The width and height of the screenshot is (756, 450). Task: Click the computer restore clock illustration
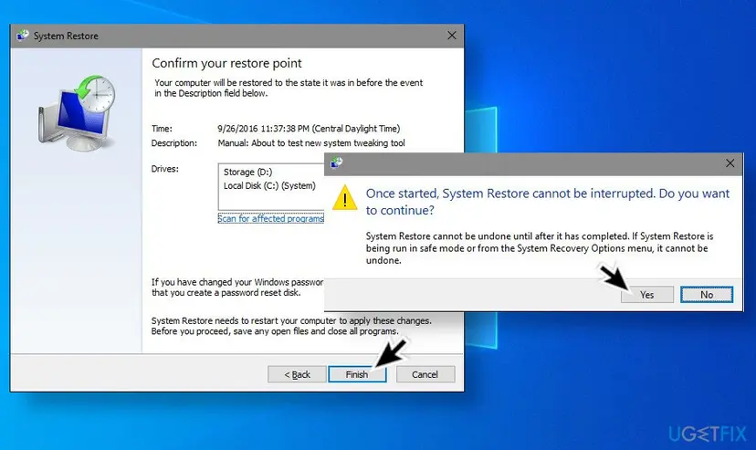point(77,113)
